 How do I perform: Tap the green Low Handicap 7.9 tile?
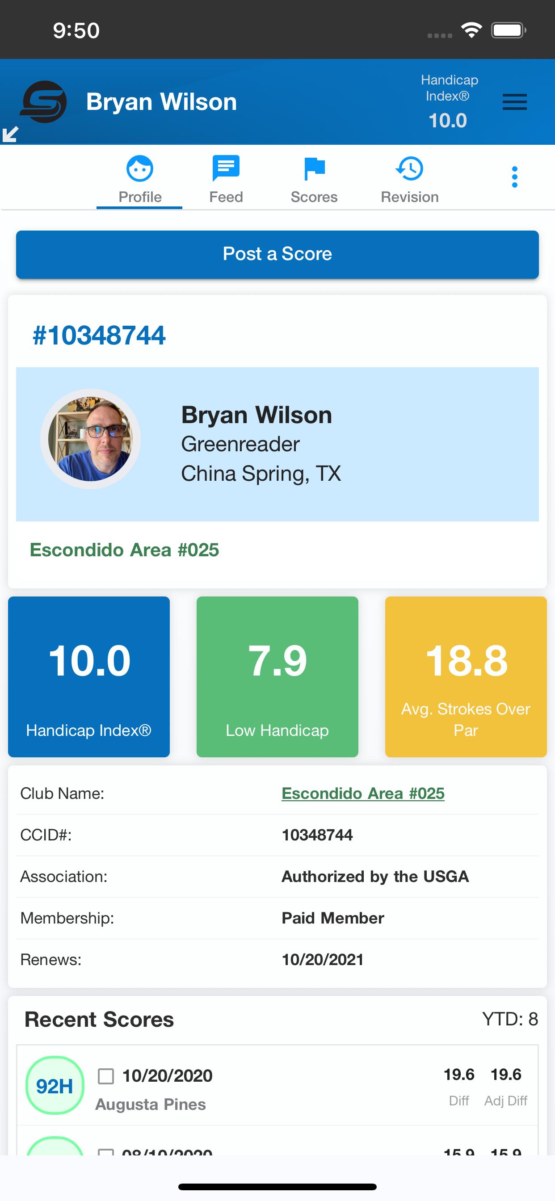click(277, 676)
